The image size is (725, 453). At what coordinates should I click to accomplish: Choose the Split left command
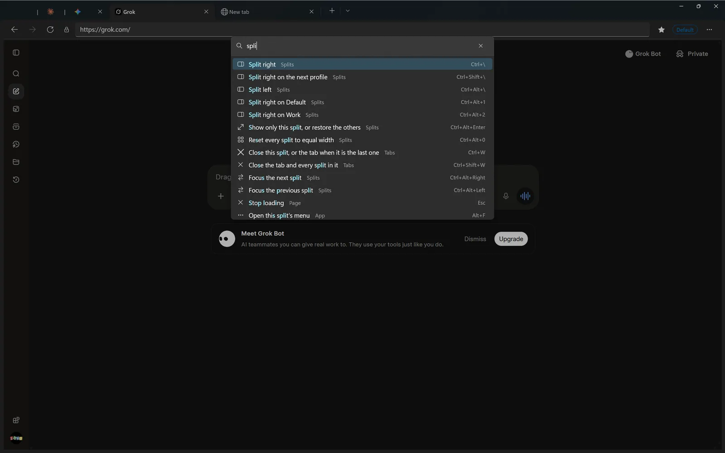pyautogui.click(x=362, y=90)
